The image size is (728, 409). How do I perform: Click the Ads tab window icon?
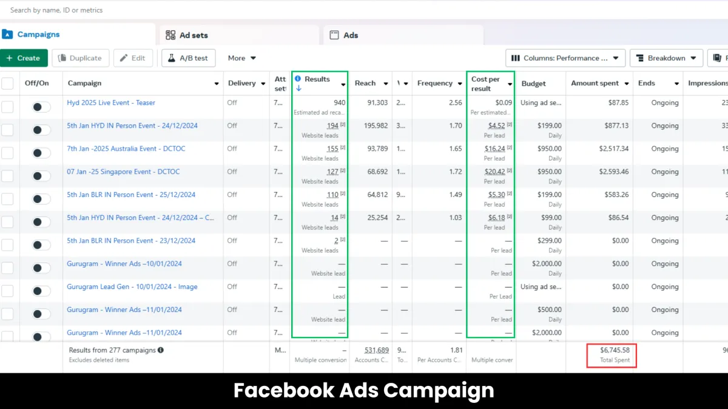334,35
